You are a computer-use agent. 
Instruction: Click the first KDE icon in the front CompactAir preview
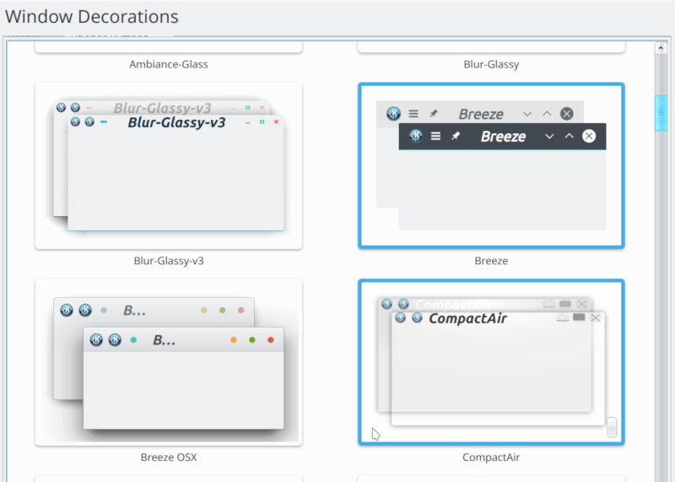tap(400, 317)
